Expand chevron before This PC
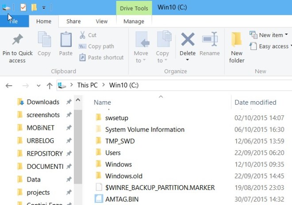Image resolution: width=292 pixels, height=205 pixels. pos(72,85)
